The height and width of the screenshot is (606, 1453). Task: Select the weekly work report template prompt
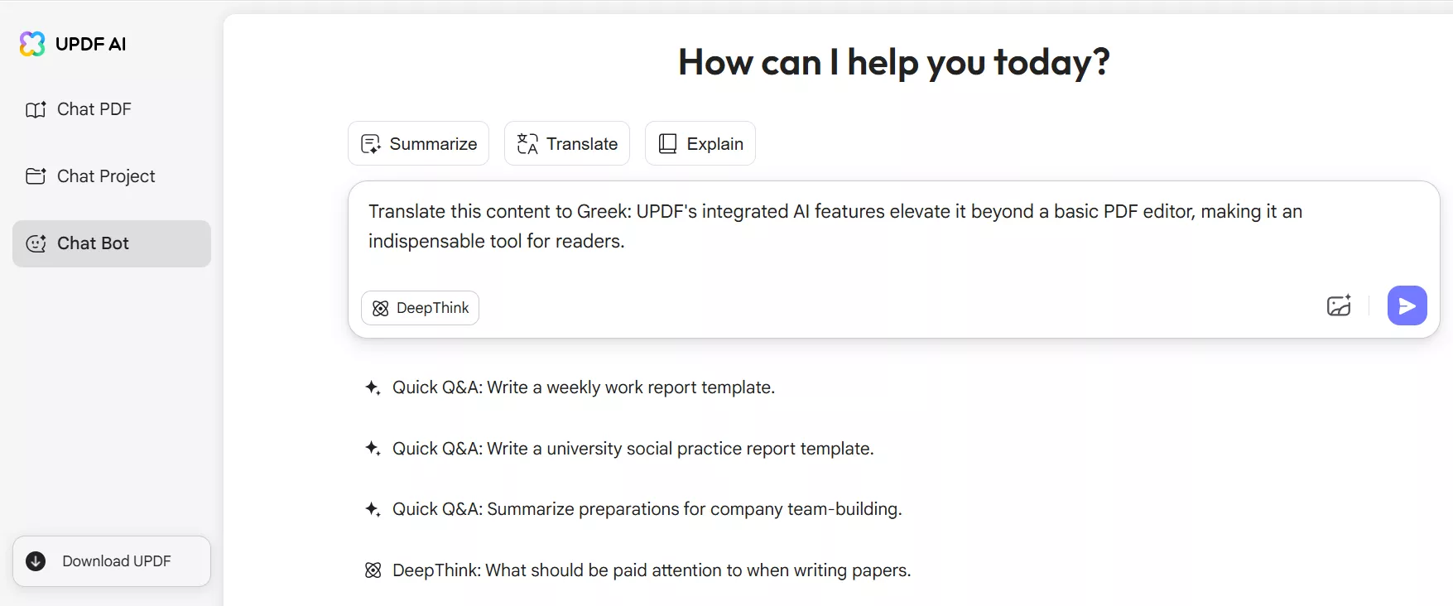pyautogui.click(x=582, y=387)
